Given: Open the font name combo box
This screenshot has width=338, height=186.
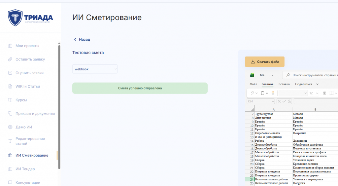Looking at the screenshot, I should [x=293, y=93].
